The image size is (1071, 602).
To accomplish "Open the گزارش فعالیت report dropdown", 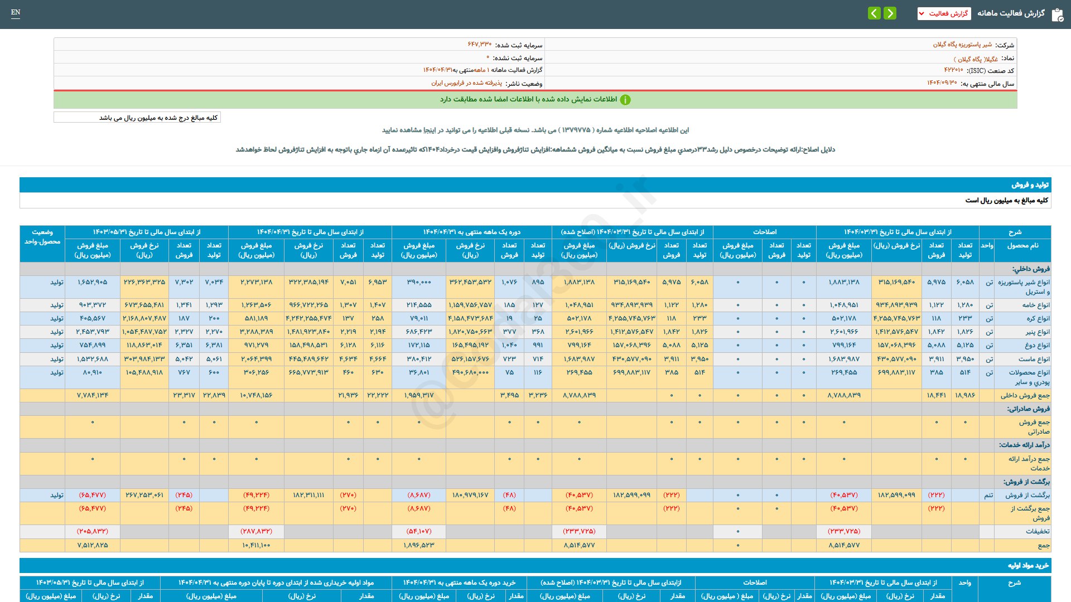I will click(x=944, y=13).
